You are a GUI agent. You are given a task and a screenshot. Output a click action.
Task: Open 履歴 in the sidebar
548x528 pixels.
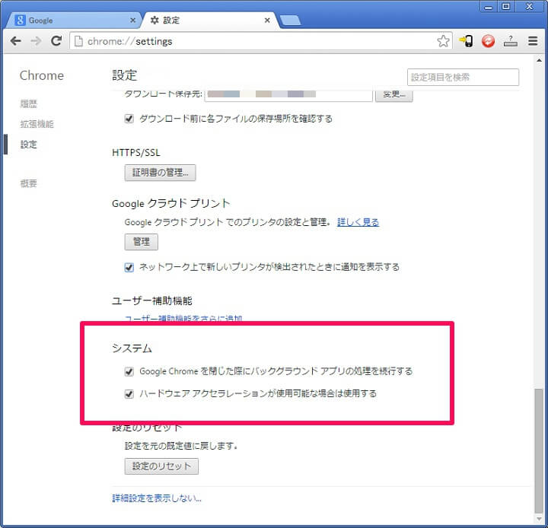[x=29, y=103]
